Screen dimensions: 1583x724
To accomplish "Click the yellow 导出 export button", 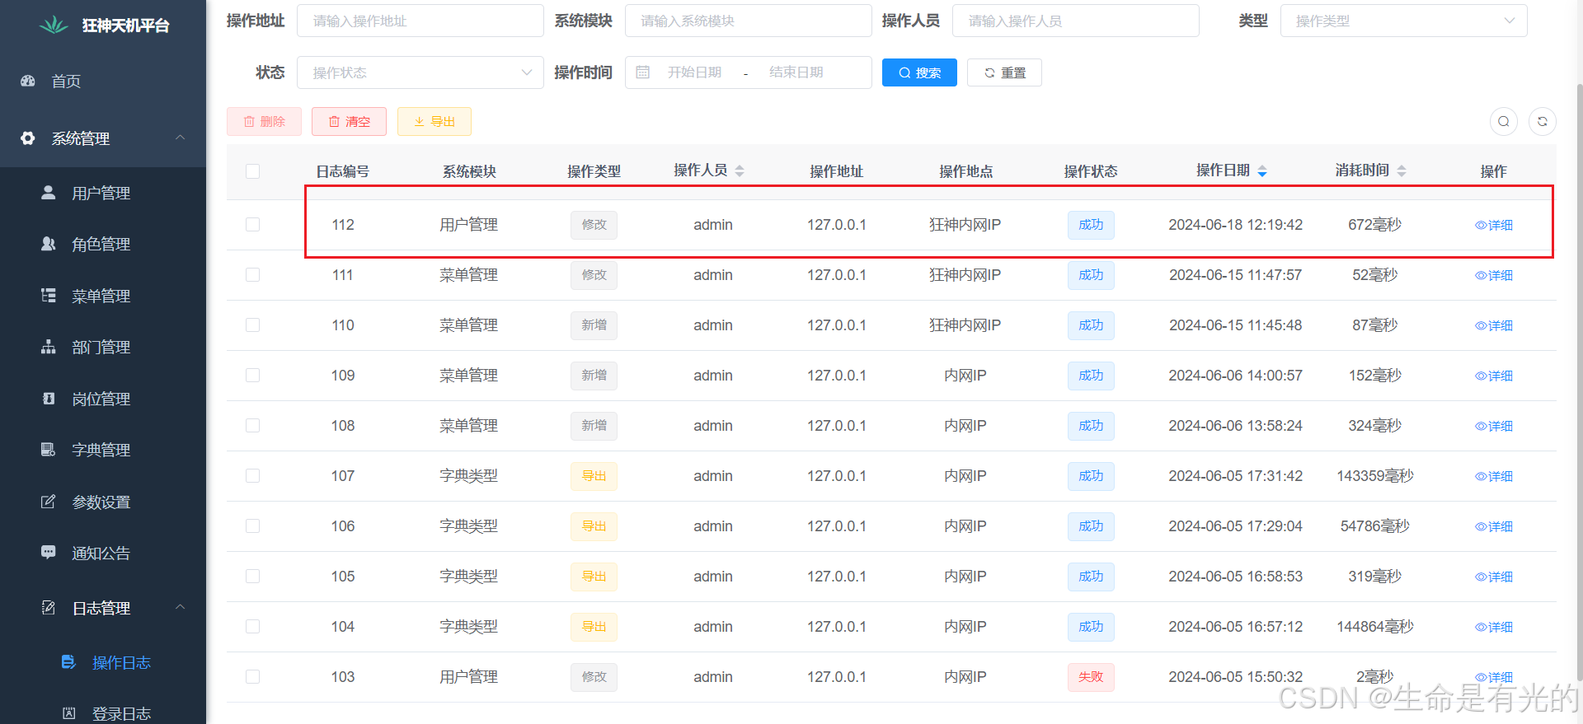I will point(434,121).
